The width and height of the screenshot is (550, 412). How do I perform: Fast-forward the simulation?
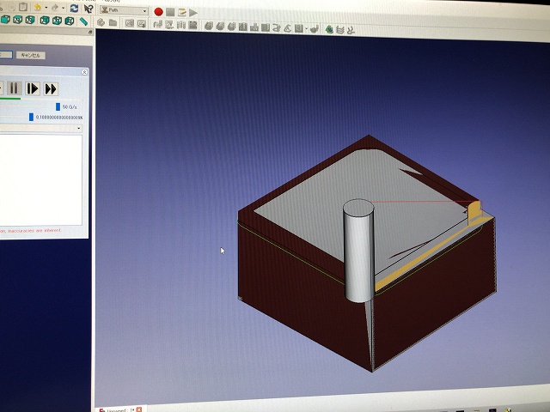[51, 88]
